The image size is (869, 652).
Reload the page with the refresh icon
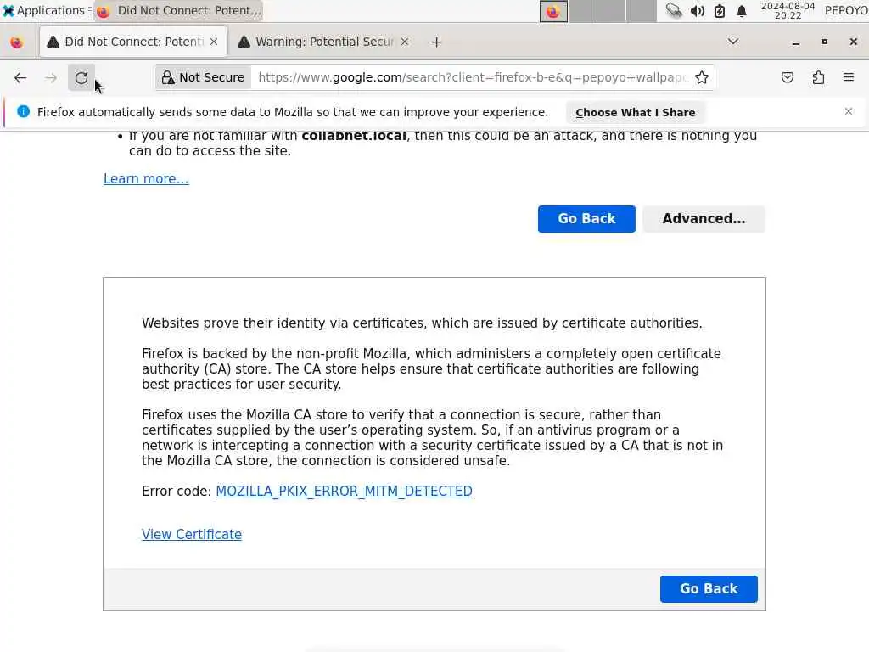pos(81,77)
